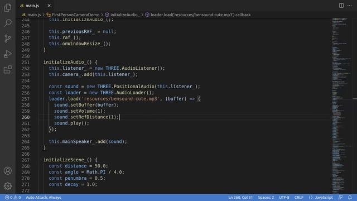The width and height of the screenshot is (357, 201).
Task: Click on 'sound.setBuffer(buffer);' line
Action: 86,105
